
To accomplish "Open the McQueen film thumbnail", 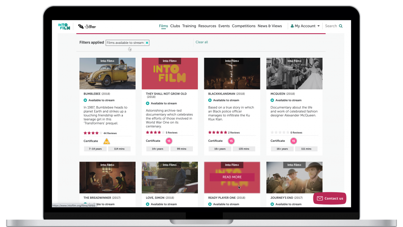I will pos(294,73).
